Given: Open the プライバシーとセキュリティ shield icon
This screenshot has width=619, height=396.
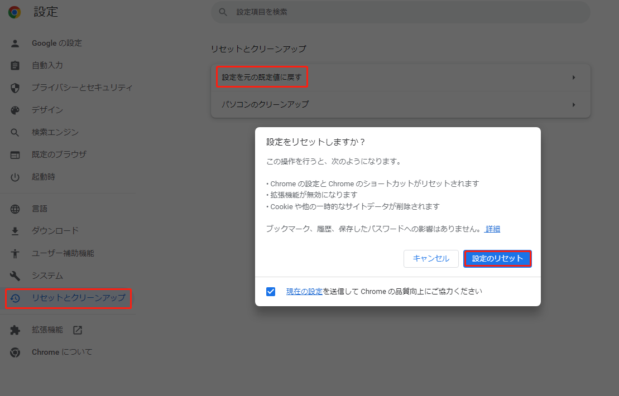Looking at the screenshot, I should [15, 88].
